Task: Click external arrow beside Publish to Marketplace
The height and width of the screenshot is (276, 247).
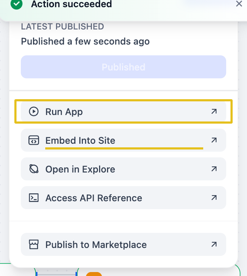Action: [x=214, y=244]
